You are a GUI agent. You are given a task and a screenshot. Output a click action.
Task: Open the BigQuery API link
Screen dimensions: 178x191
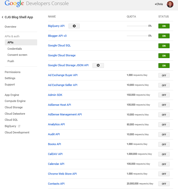(x=56, y=26)
